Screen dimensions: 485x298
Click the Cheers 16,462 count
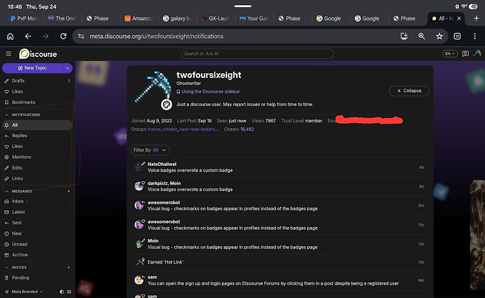pyautogui.click(x=239, y=129)
